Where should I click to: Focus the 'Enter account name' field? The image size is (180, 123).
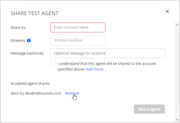[x=78, y=27]
